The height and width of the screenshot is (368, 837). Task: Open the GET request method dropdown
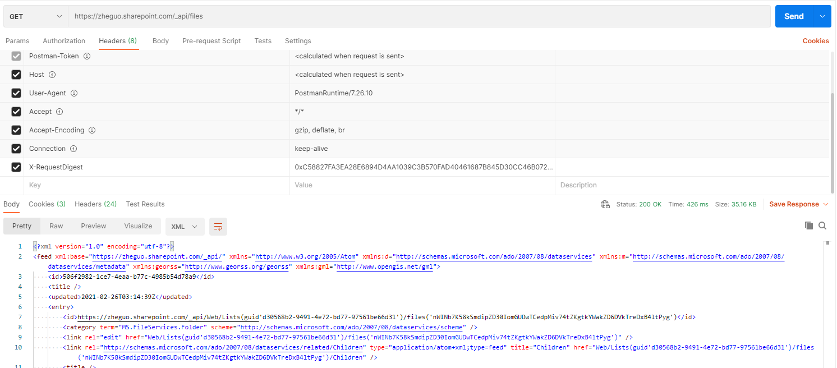[35, 16]
